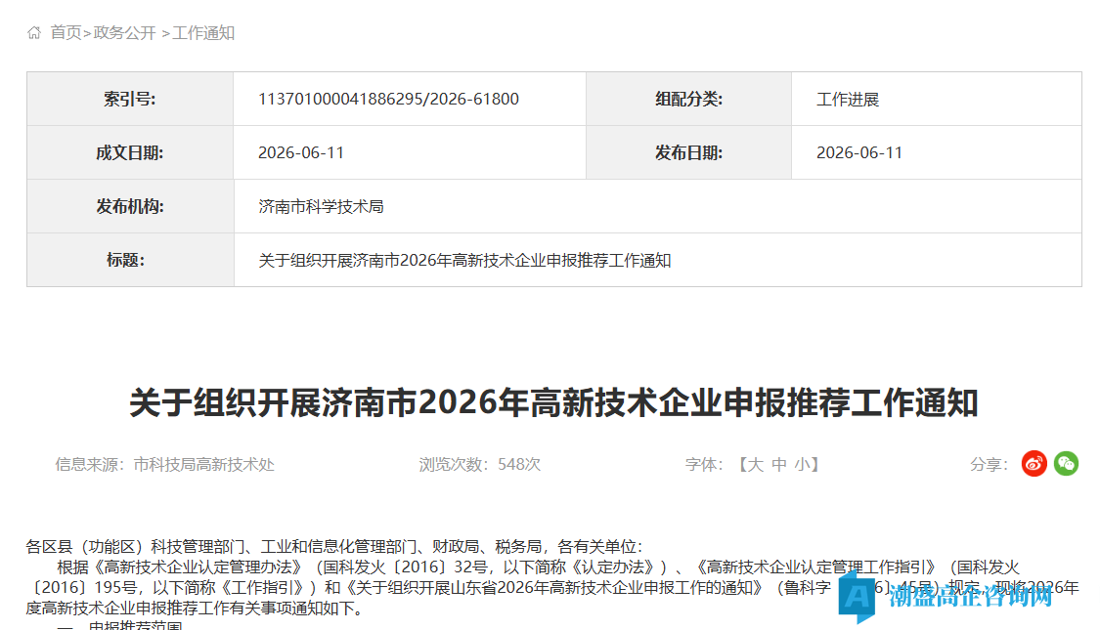This screenshot has height=630, width=1100.
Task: Click 浏览次数 548次 view count
Action: 480,465
